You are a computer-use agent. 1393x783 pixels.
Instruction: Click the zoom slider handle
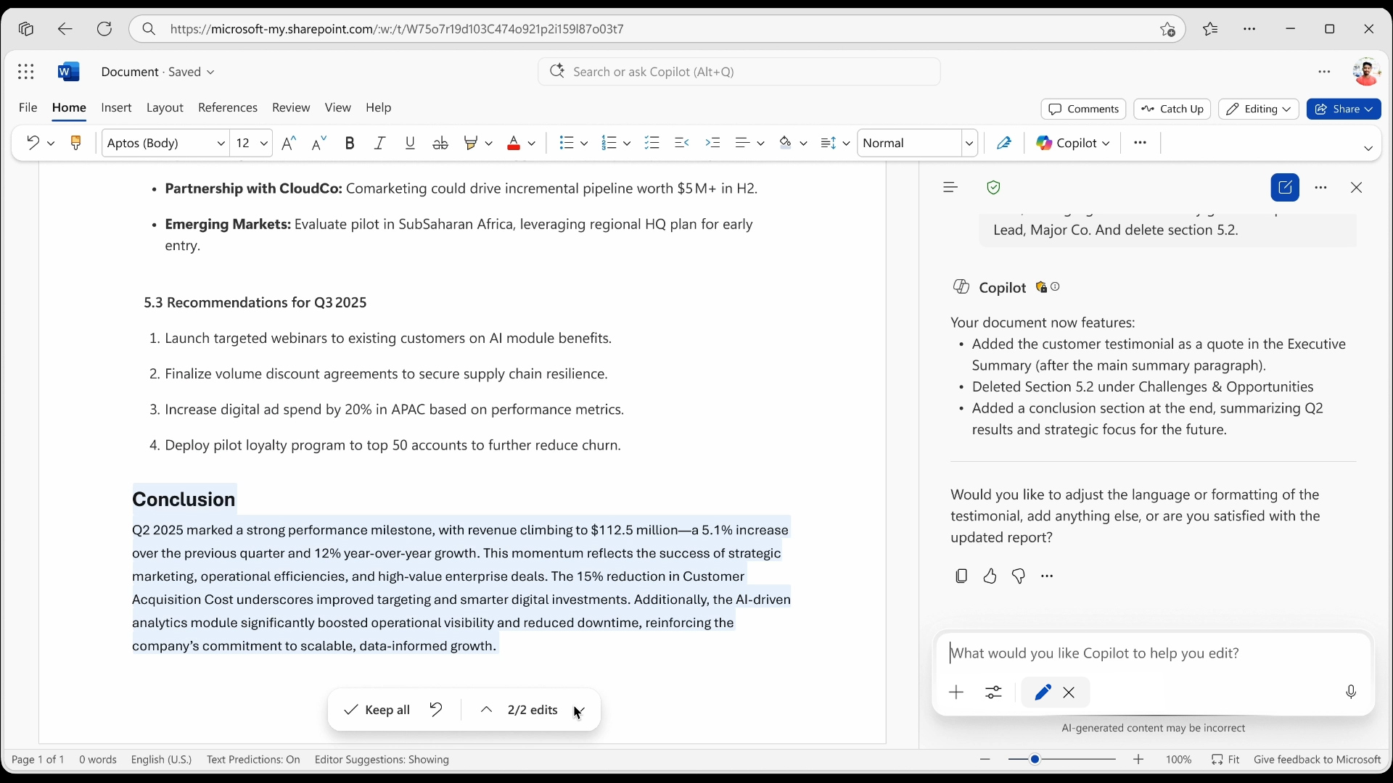(1035, 759)
